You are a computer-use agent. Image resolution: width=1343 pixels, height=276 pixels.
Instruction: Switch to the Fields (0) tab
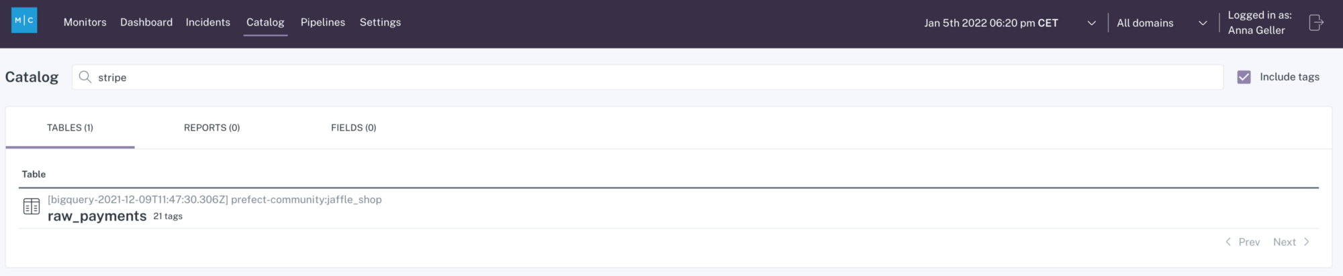pyautogui.click(x=354, y=127)
